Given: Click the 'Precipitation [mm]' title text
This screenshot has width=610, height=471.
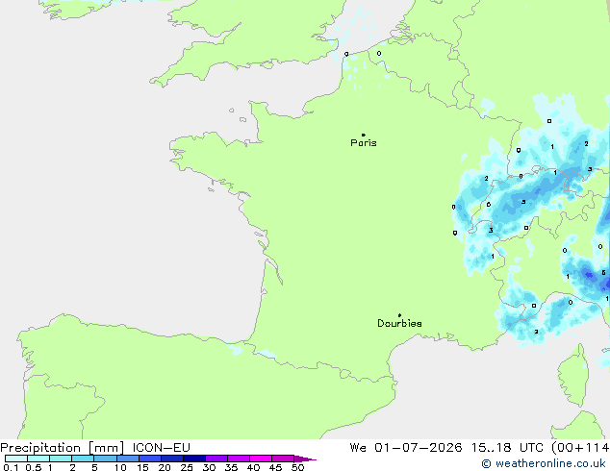Looking at the screenshot, I should click(x=63, y=448).
